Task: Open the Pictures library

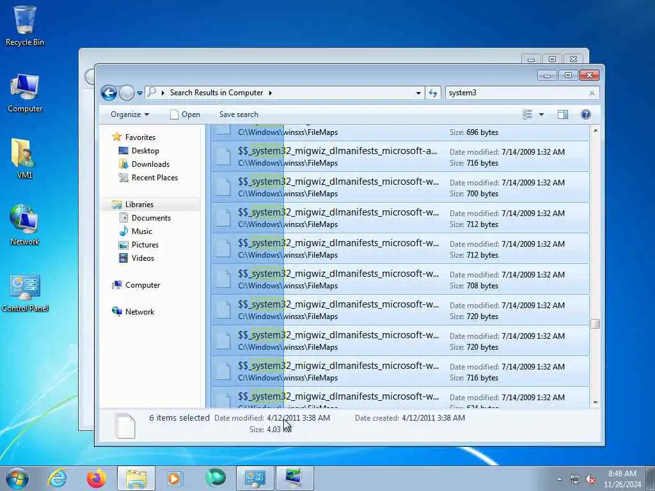Action: coord(145,245)
